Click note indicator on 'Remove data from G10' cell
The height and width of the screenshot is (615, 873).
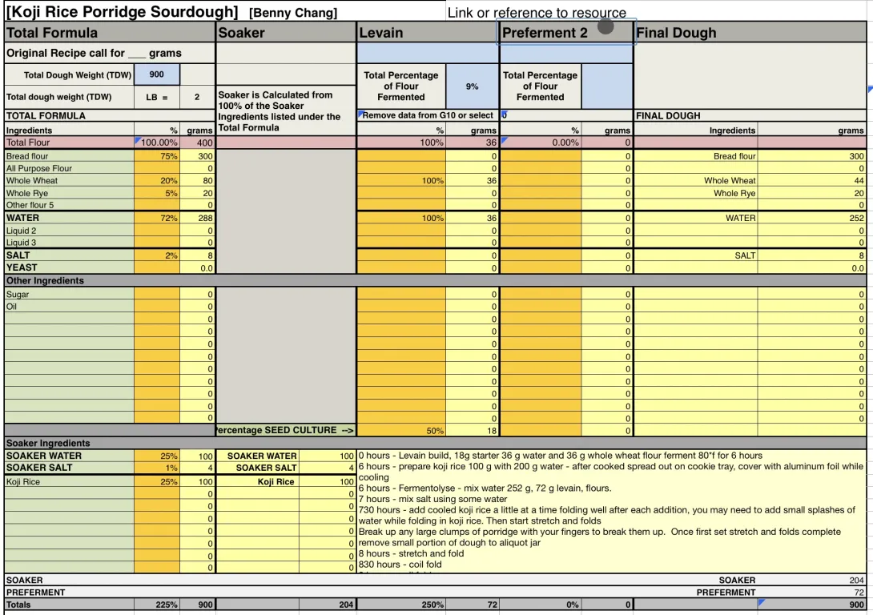tap(361, 113)
